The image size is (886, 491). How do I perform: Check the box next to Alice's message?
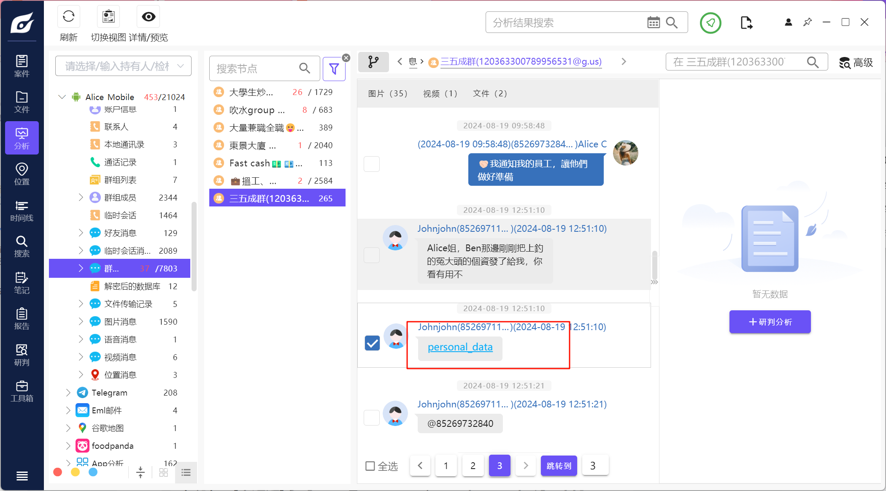372,164
